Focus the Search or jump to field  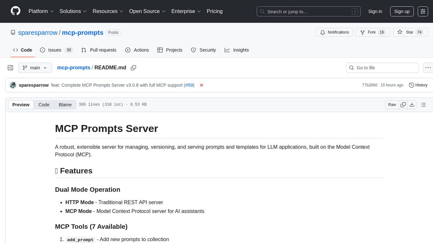click(x=309, y=11)
